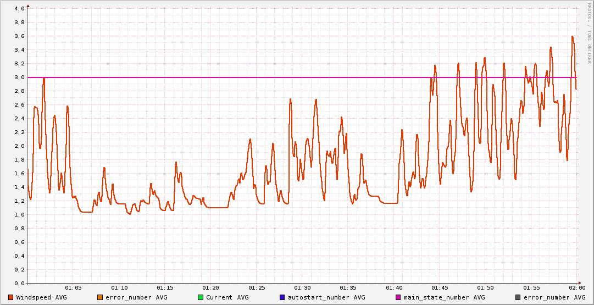Click the 3,0 value on the vertical axis

19,77
